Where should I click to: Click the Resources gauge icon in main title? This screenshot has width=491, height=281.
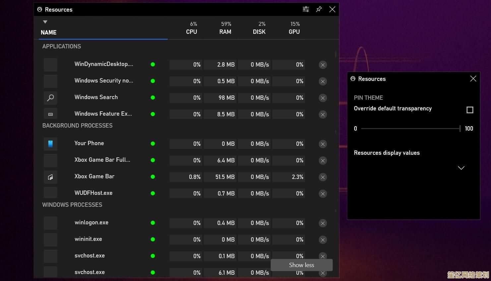(40, 9)
